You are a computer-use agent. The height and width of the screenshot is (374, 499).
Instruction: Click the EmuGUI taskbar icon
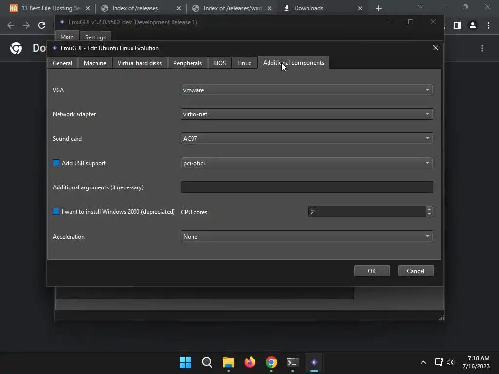coord(314,362)
